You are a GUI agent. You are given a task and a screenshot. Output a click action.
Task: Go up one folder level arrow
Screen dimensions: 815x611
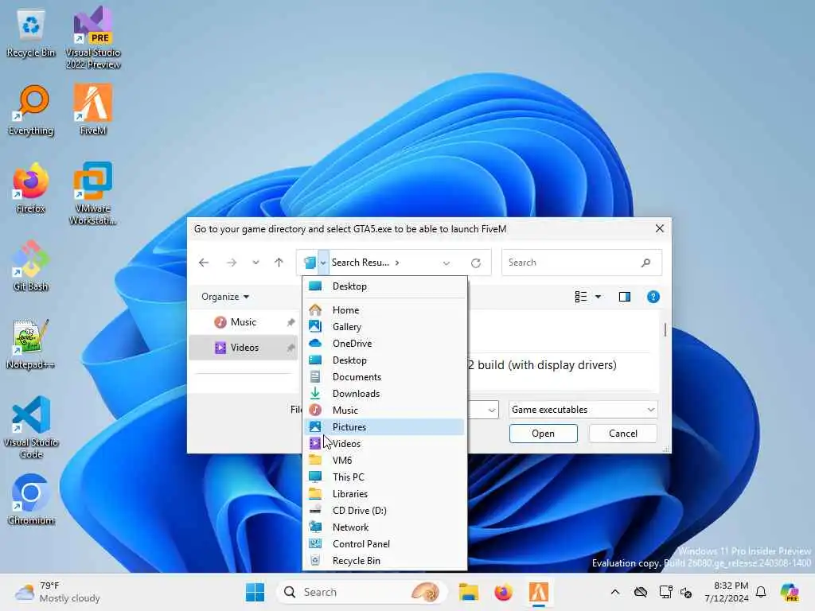tap(279, 263)
